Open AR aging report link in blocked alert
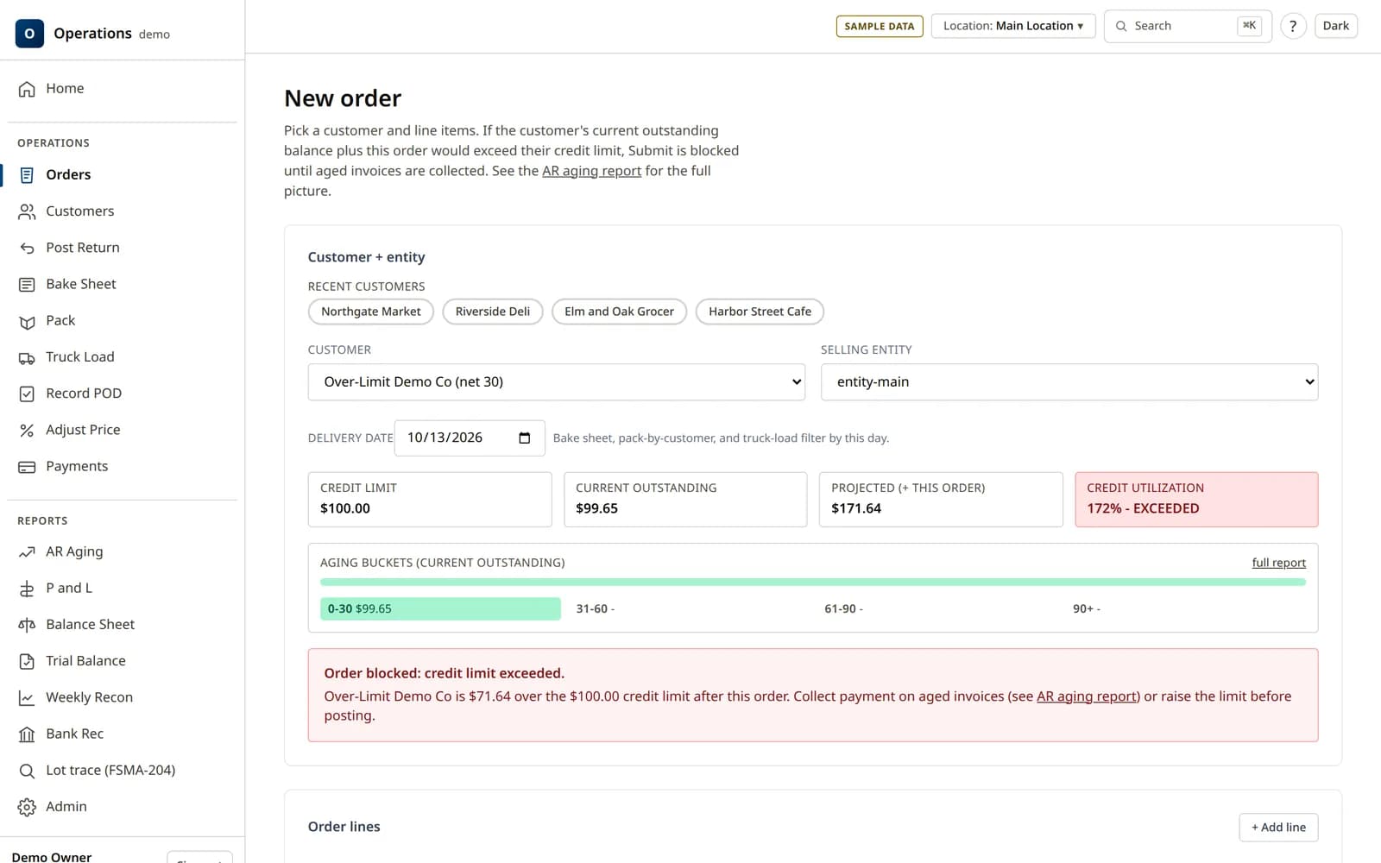The image size is (1381, 863). tap(1086, 696)
